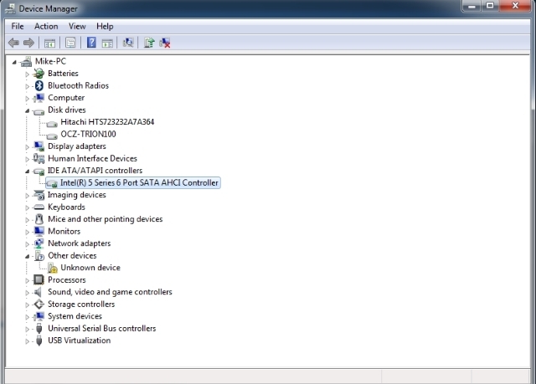Open the Action menu
This screenshot has width=536, height=384.
pyautogui.click(x=46, y=26)
